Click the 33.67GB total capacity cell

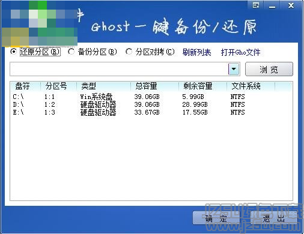(x=147, y=112)
